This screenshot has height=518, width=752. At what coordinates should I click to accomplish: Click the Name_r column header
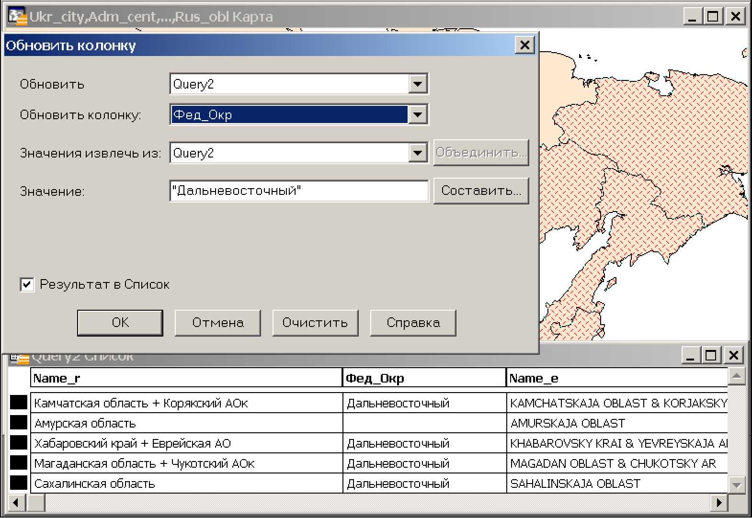(x=186, y=378)
